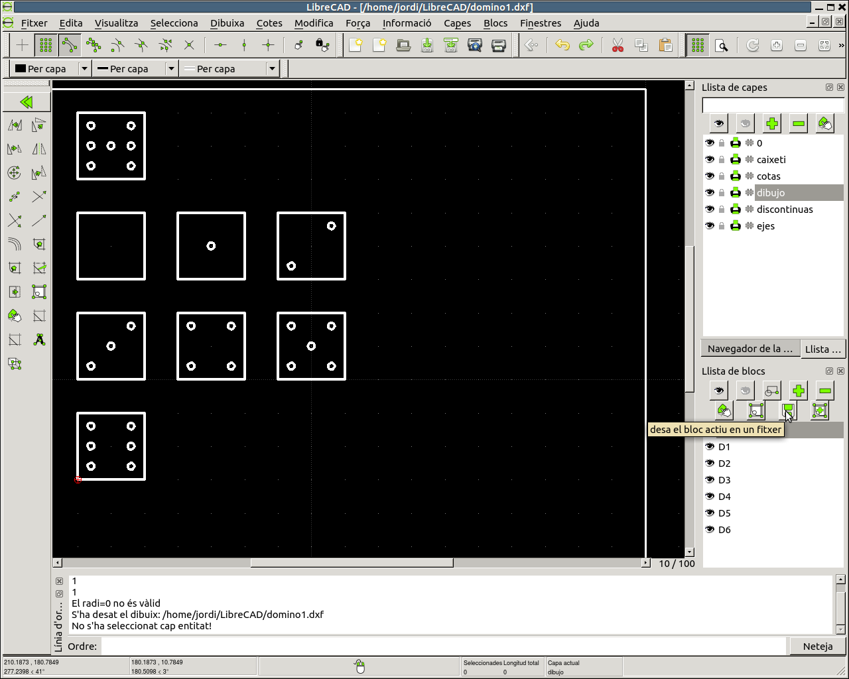
Task: Click the Save drawing icon
Action: 427,45
